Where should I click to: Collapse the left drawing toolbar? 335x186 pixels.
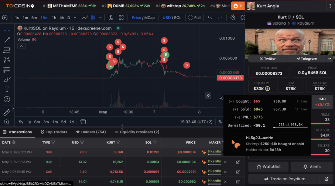13,109
